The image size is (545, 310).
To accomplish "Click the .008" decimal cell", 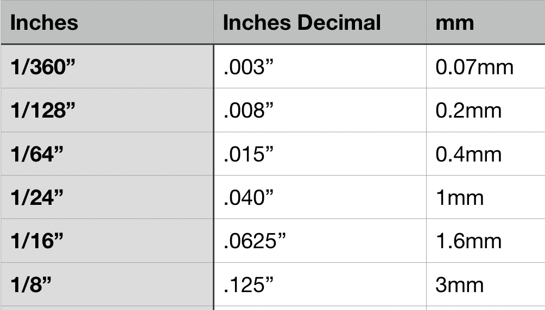I will point(248,111).
